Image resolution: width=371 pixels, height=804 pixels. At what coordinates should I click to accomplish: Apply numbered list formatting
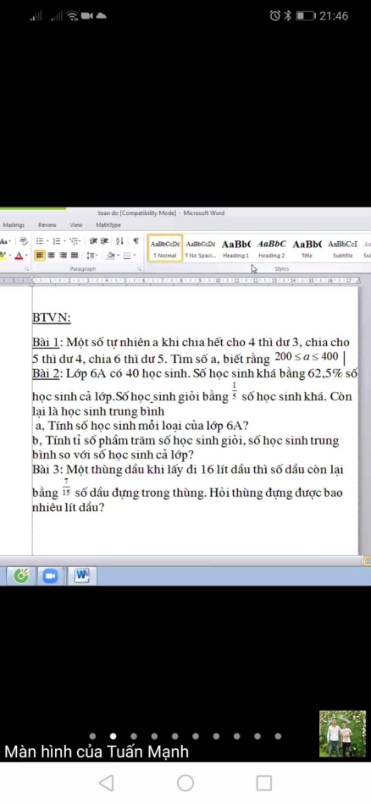[56, 241]
